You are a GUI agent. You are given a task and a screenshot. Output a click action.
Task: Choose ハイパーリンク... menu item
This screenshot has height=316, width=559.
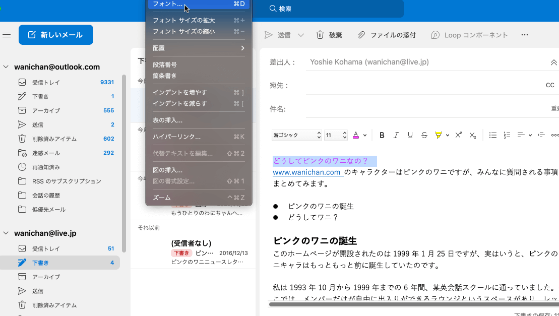[199, 137]
